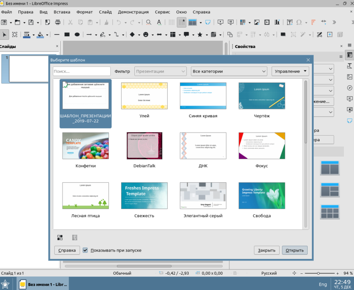This screenshot has height=290, width=354.
Task: Select the Ellipse drawing tool
Action: point(77,35)
